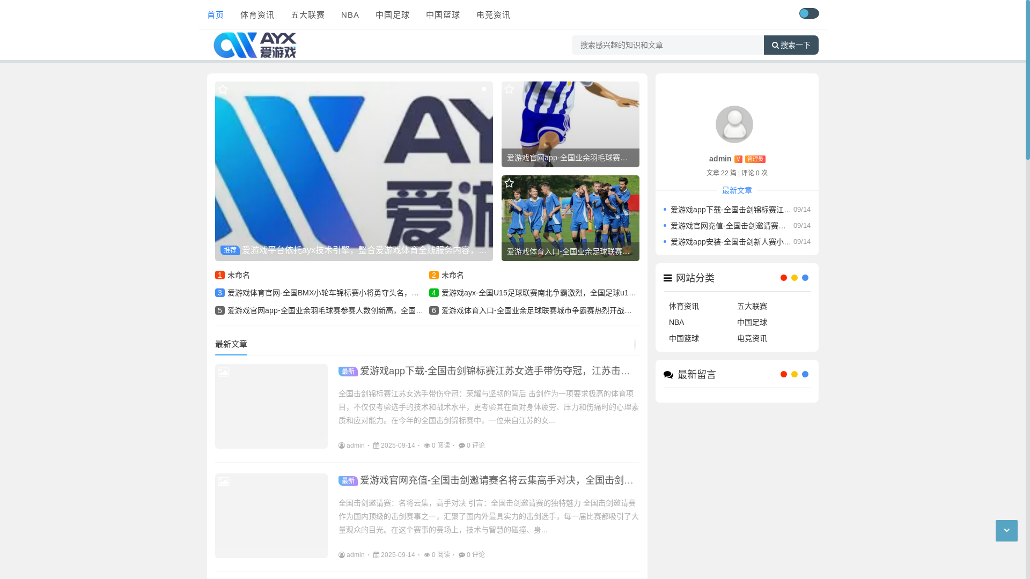Open the 全国U15足球联赛 link

[x=539, y=293]
